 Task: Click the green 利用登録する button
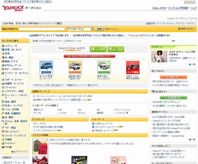[173, 98]
